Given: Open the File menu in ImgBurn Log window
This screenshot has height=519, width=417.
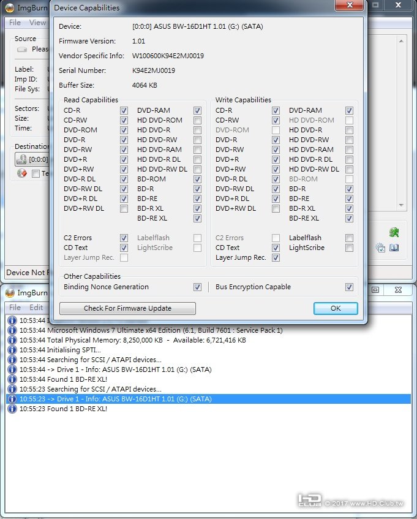Looking at the screenshot, I should point(15,308).
